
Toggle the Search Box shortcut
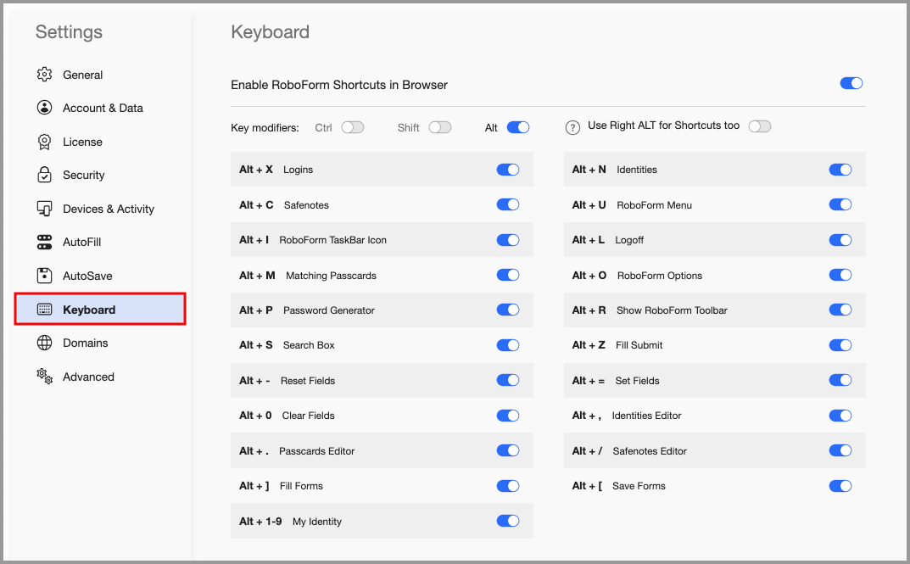coord(508,345)
